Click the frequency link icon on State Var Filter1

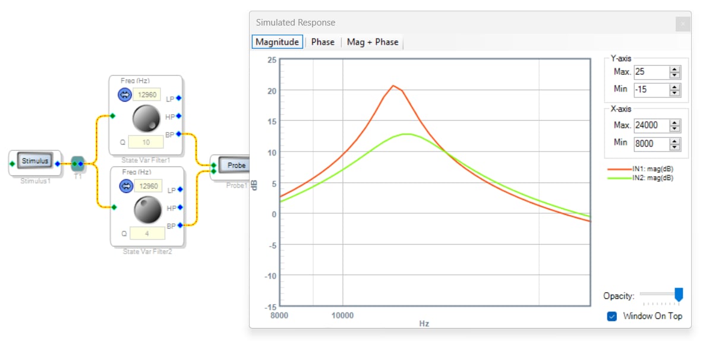tap(124, 94)
